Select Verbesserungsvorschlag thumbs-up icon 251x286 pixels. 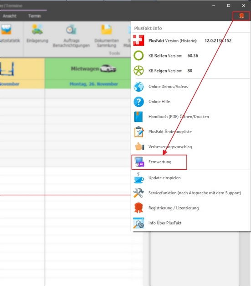pyautogui.click(x=139, y=146)
